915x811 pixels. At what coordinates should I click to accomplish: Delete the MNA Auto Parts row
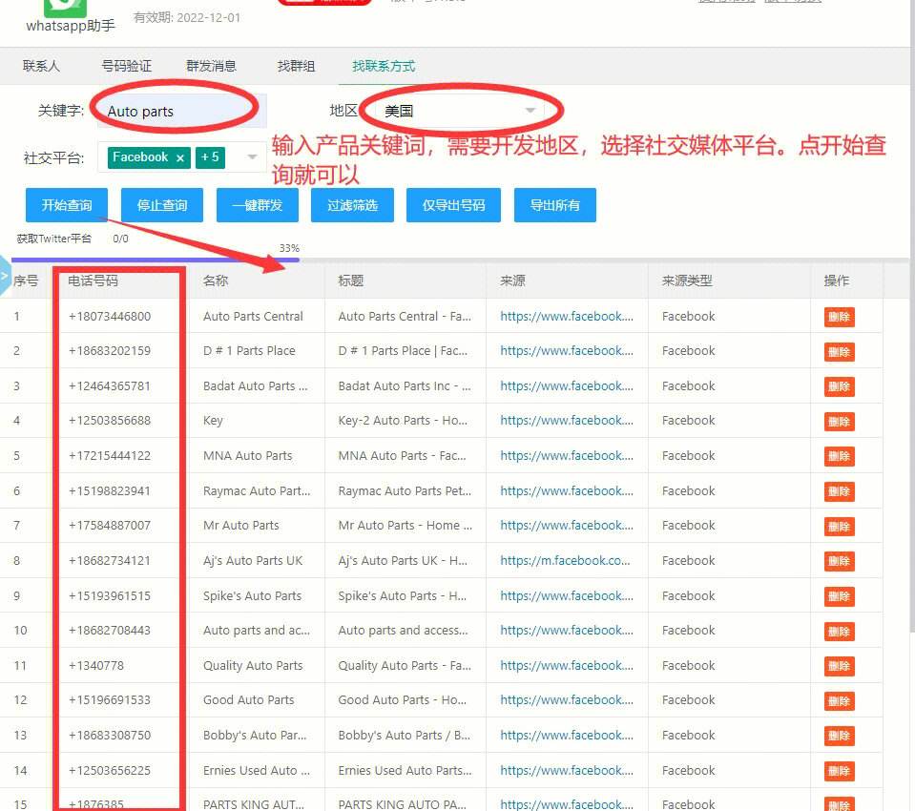click(x=839, y=456)
